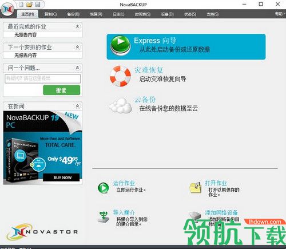Switch to the 日志(L) tab
Screen dimensions: 286x249
pos(118,14)
